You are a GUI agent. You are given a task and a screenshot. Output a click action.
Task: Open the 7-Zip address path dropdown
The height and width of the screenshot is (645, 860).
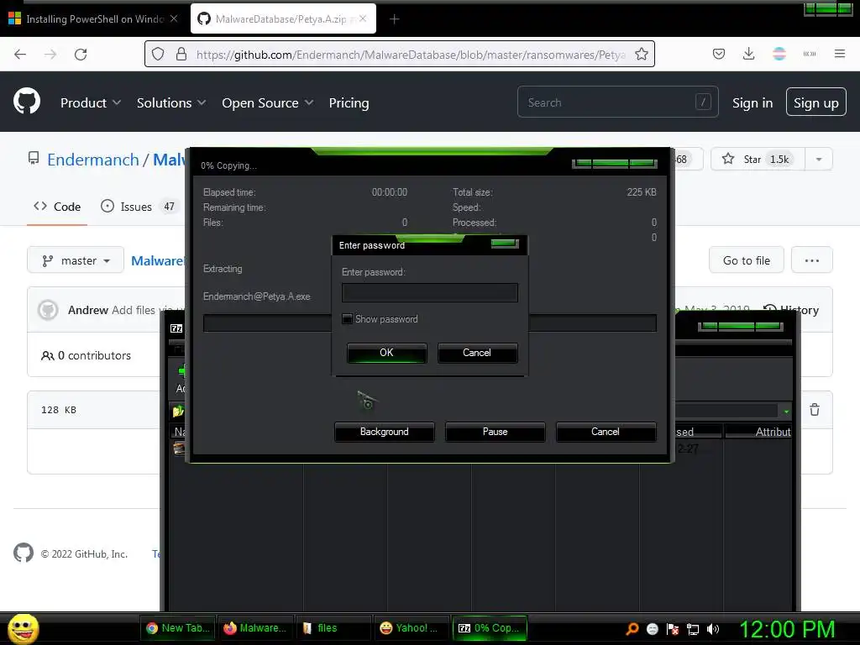pyautogui.click(x=786, y=411)
